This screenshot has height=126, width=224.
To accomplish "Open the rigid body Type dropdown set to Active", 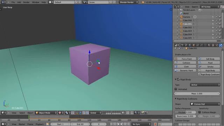I will [205, 85].
